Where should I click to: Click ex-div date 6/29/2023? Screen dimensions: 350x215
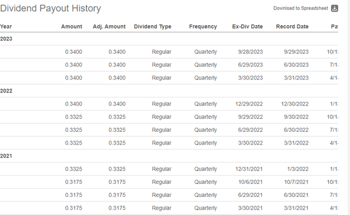tap(250, 65)
